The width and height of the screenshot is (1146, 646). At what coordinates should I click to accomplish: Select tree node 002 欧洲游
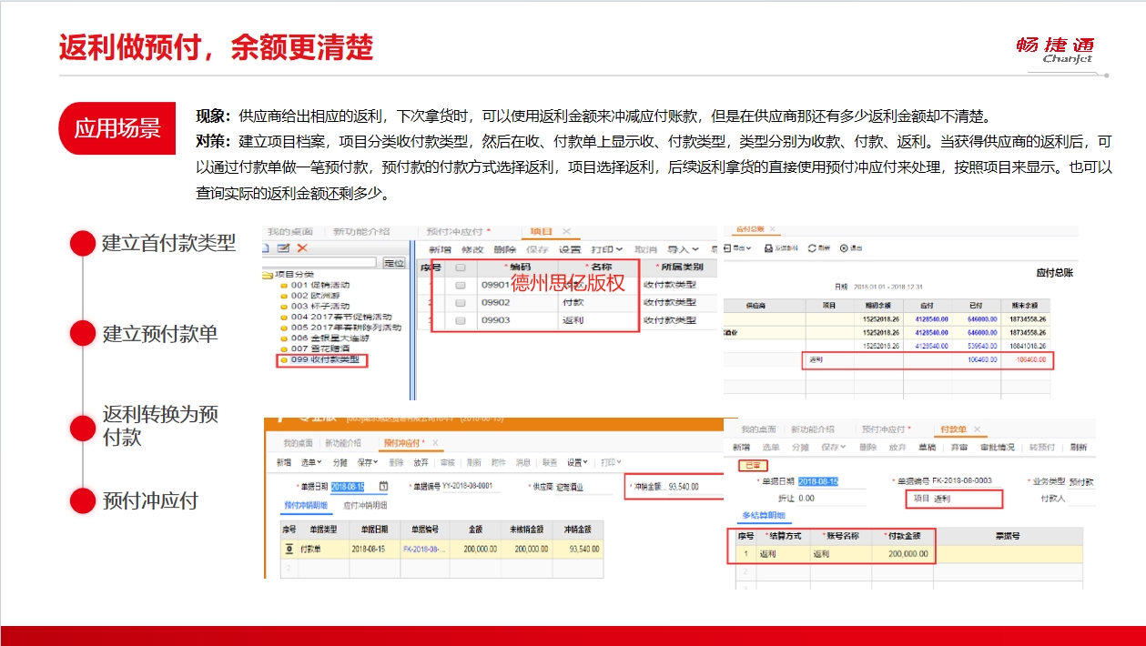click(x=315, y=296)
